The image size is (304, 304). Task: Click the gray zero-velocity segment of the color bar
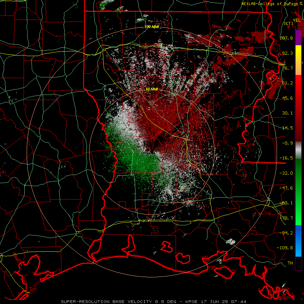click(298, 150)
